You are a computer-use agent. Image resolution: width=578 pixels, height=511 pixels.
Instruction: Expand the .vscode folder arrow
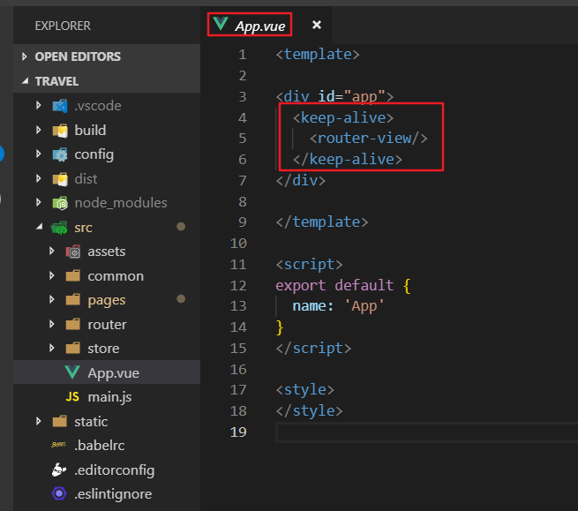tap(38, 105)
